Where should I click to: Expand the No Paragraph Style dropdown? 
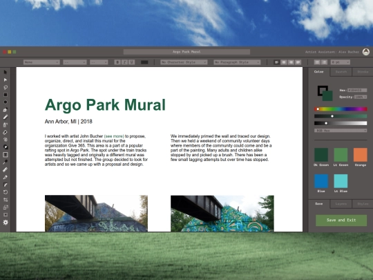(237, 62)
